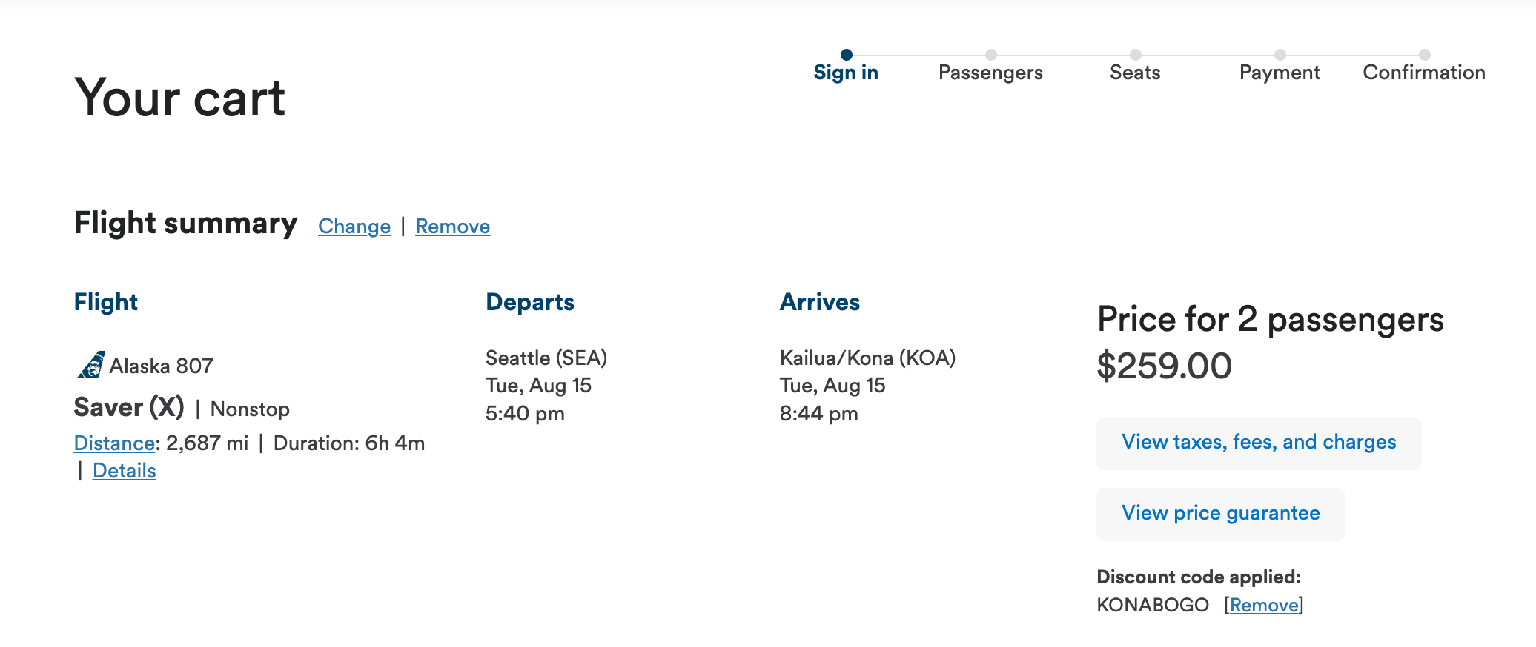Screen dimensions: 1536x647
Task: Click the Seats progress step dot
Action: tap(1136, 54)
